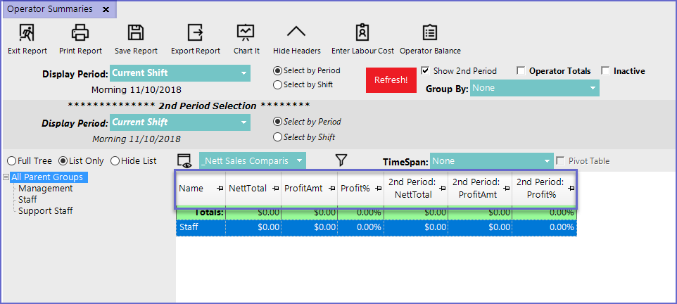Click the Save Report disk icon
The height and width of the screenshot is (304, 677).
(x=136, y=32)
